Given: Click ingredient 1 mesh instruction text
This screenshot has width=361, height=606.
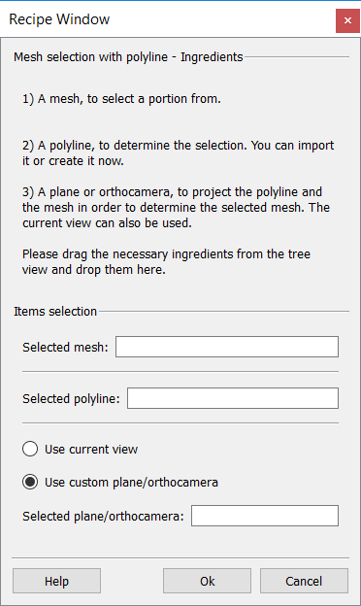Looking at the screenshot, I should [121, 99].
